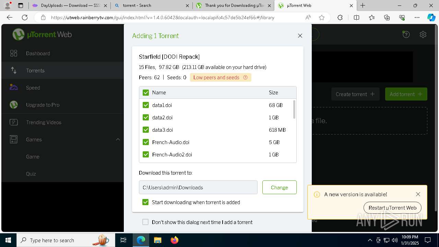439x247 pixels.
Task: Open the Dashboard sidebar icon
Action: [x=14, y=53]
